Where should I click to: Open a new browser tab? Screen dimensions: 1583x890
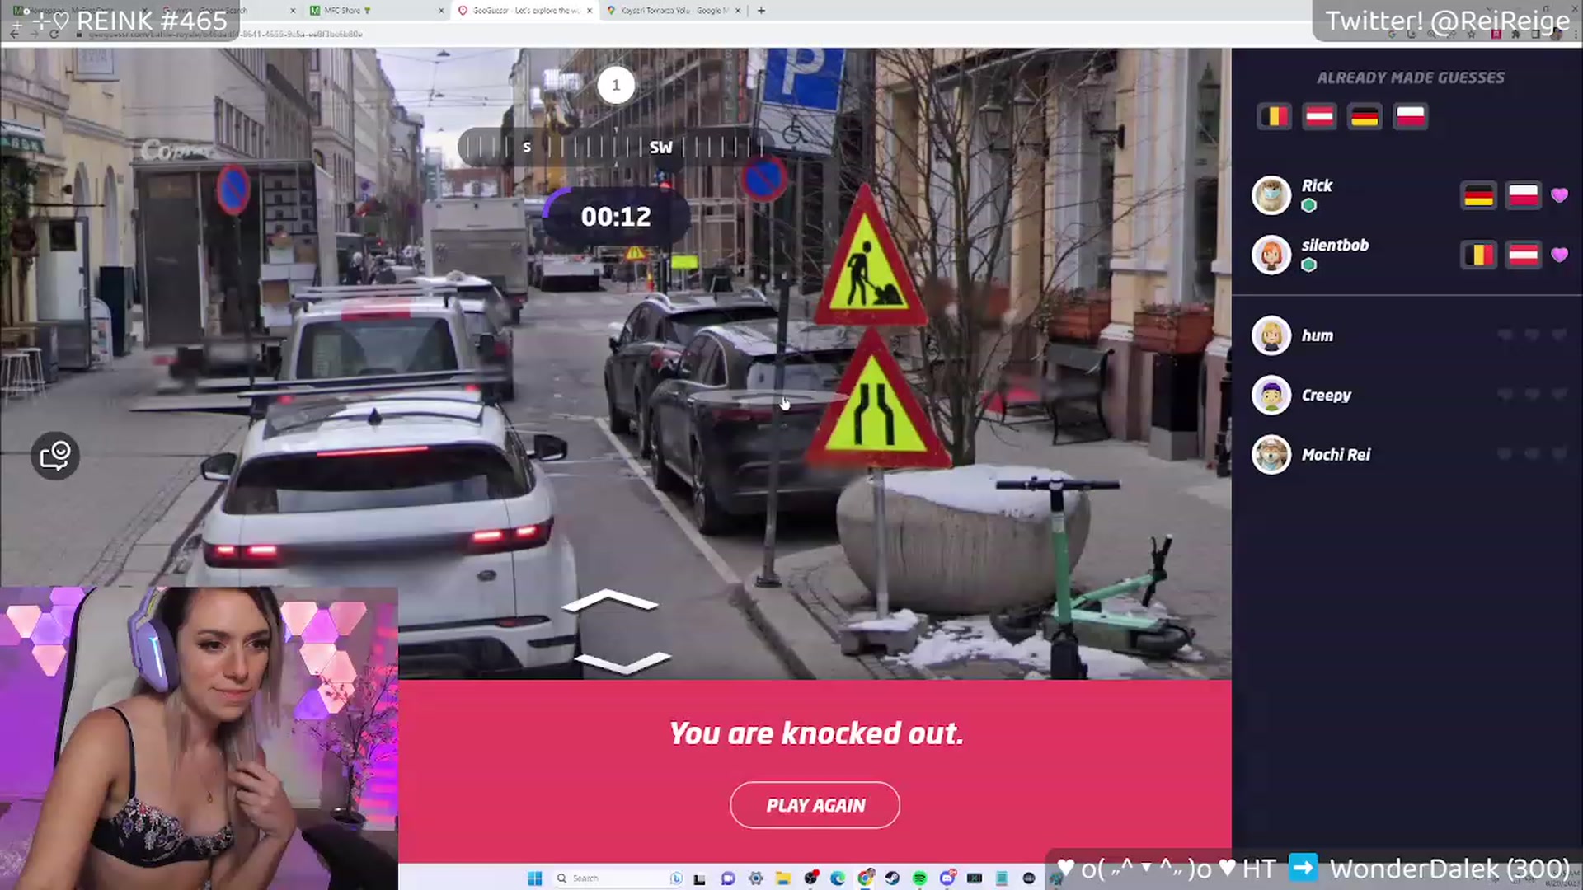click(x=761, y=11)
